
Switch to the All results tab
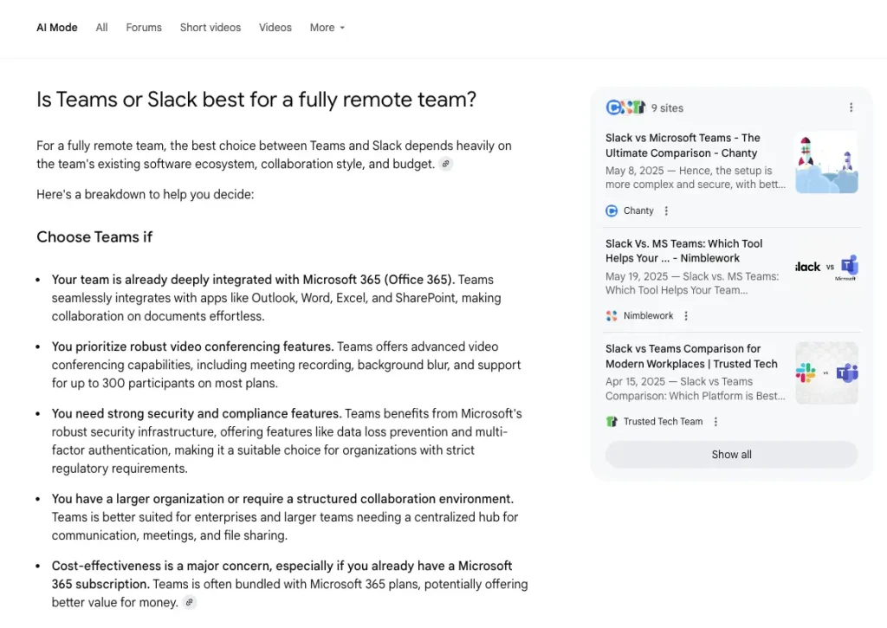101,27
